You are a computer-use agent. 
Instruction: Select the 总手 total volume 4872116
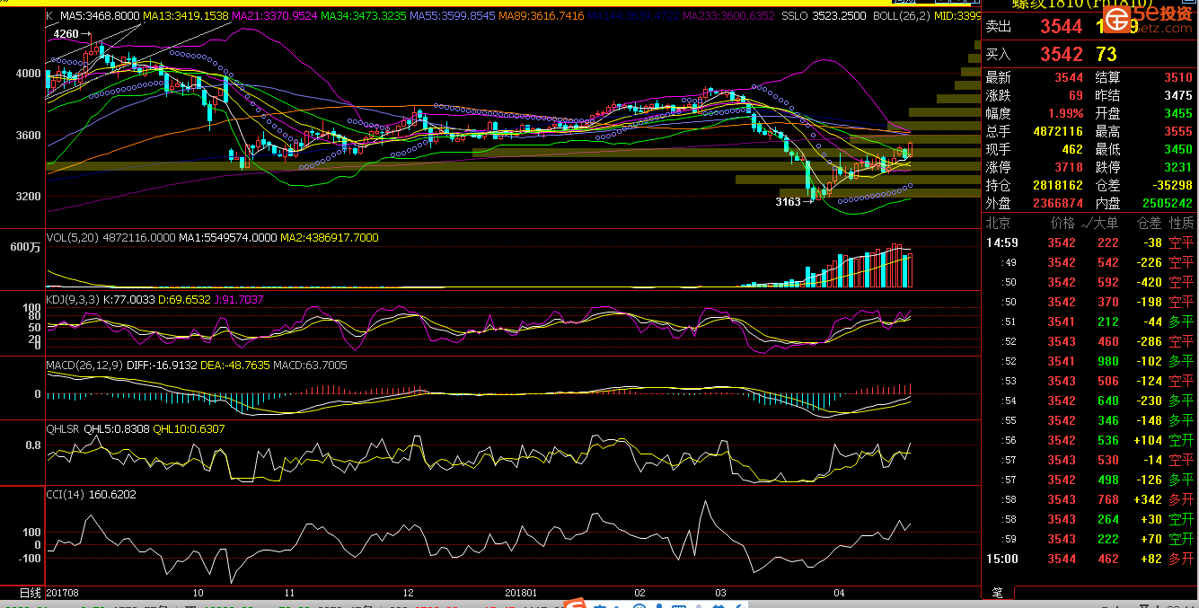coord(1058,131)
